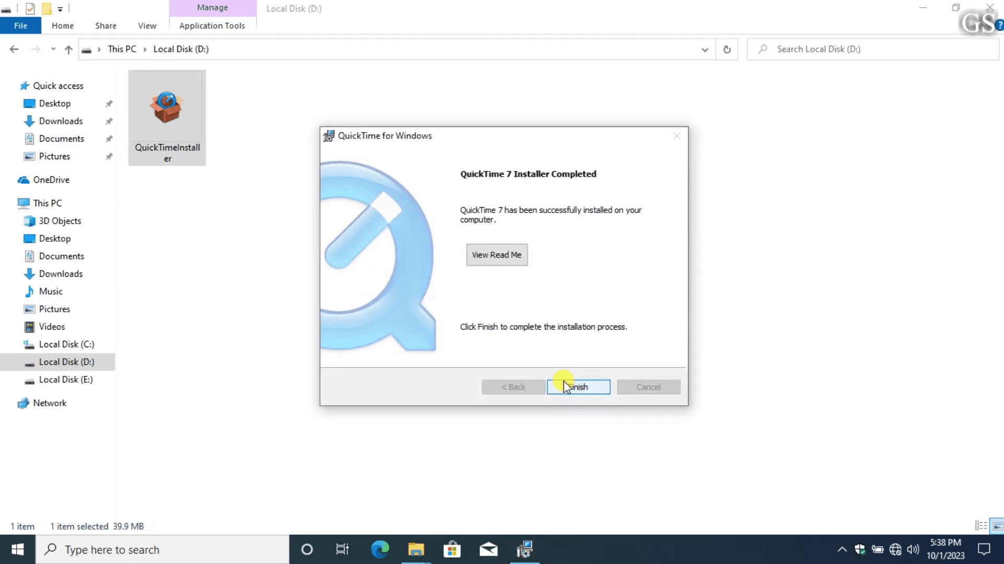Open Cortana circle icon

[x=307, y=549]
